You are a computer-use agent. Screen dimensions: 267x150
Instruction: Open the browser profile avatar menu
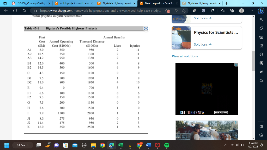[x=241, y=11]
